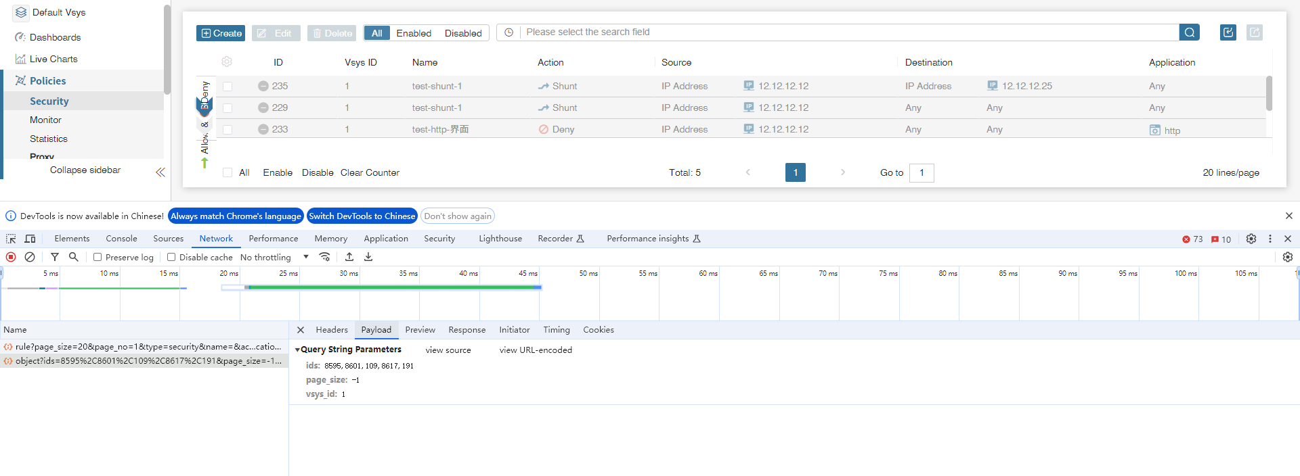The width and height of the screenshot is (1300, 476).
Task: Enable the Preserve log checkbox
Action: pos(97,257)
